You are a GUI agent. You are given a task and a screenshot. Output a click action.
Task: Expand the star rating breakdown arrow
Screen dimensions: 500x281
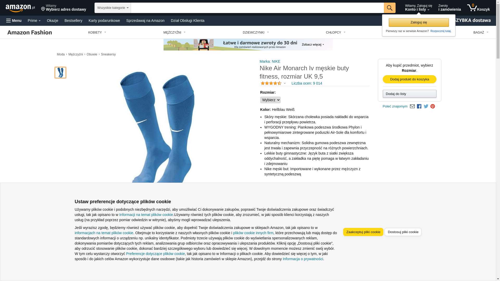click(x=285, y=83)
